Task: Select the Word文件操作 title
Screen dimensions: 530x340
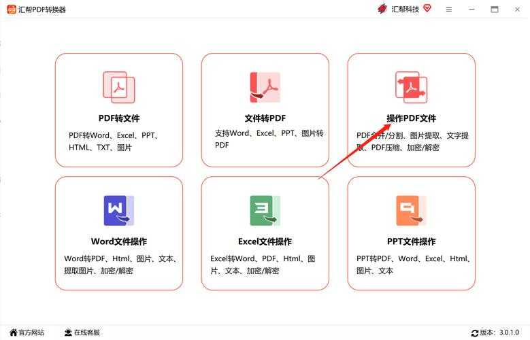Action: pos(119,241)
